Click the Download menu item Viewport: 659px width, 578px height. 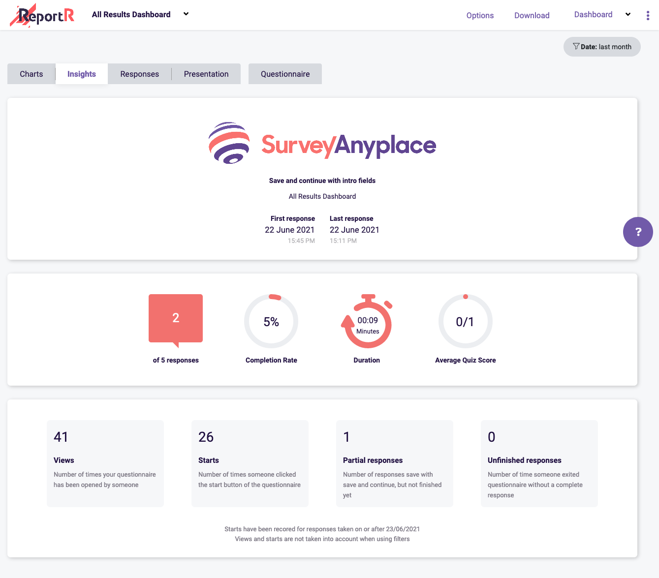[x=532, y=15]
